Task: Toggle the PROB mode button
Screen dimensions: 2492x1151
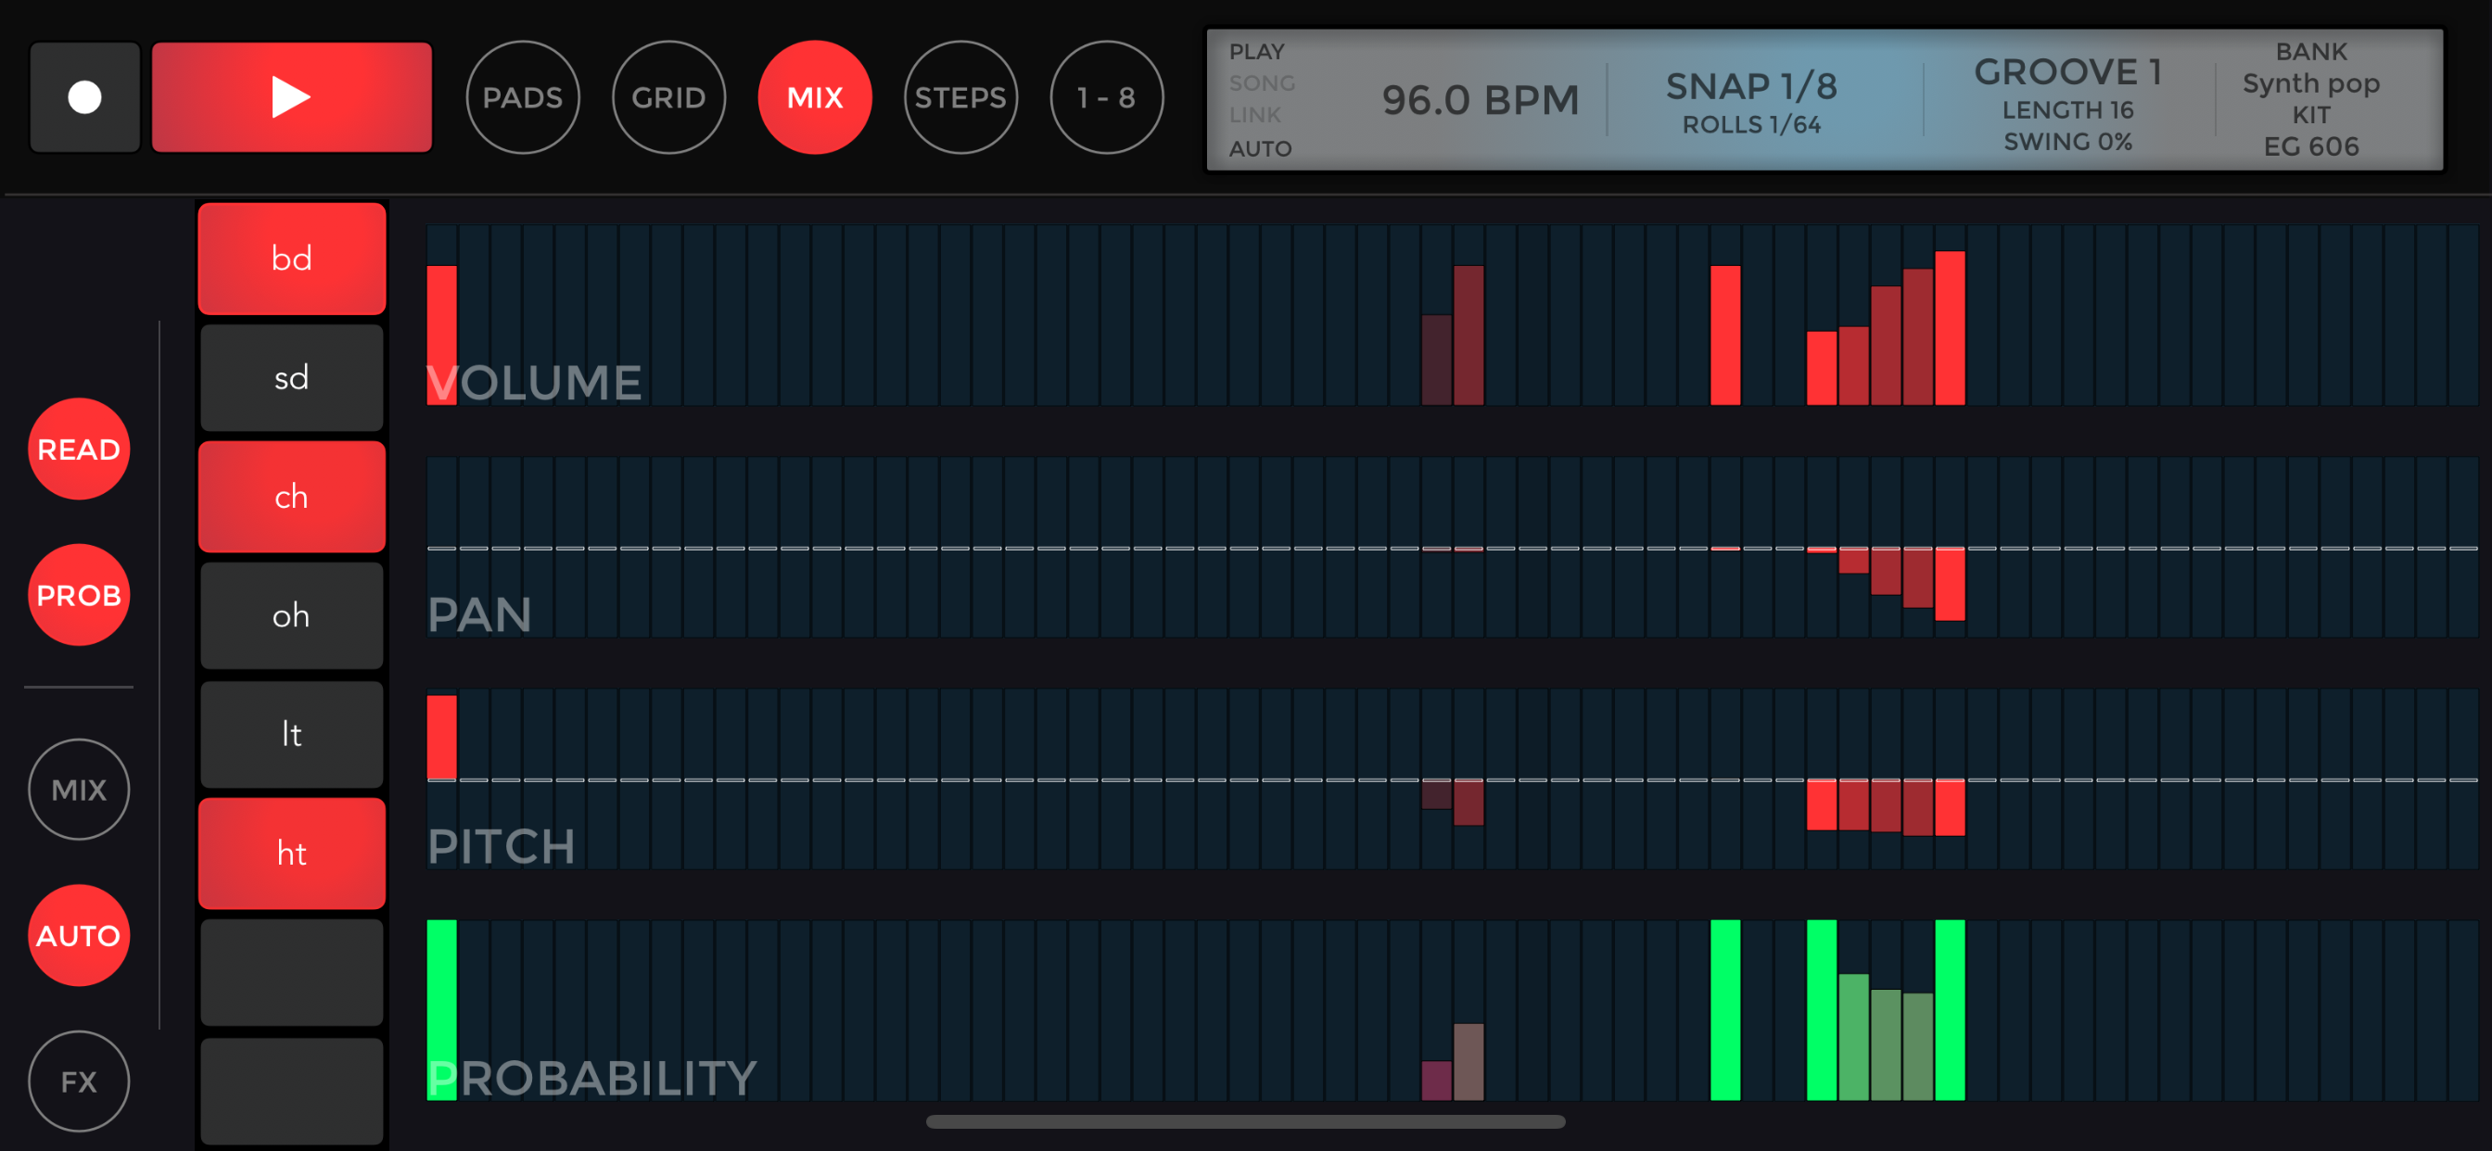Action: point(79,595)
